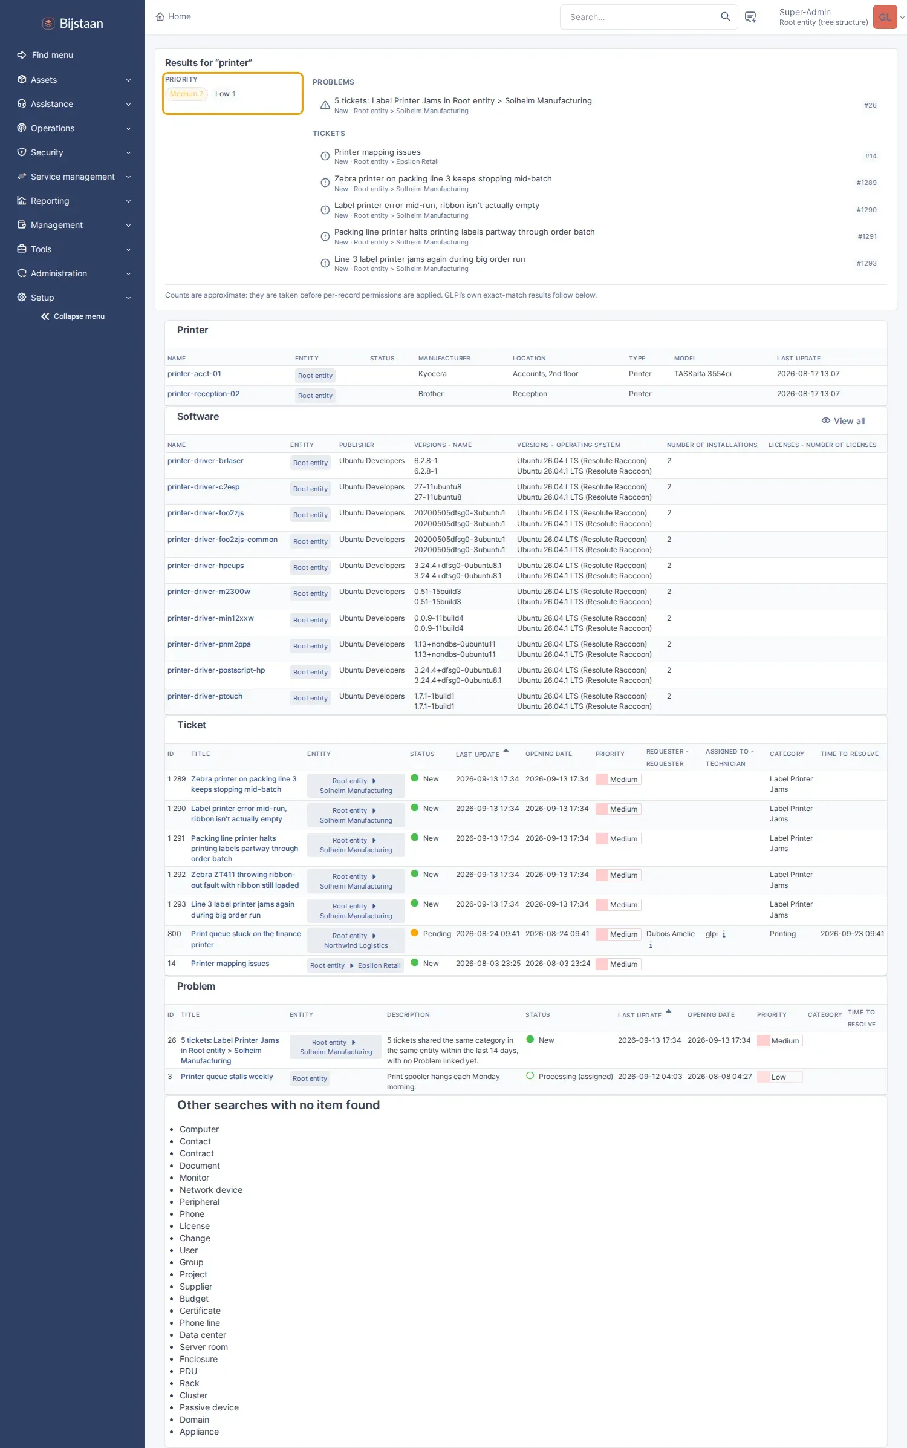The height and width of the screenshot is (1448, 907).
Task: Click the Assets cube icon in sidebar
Action: pos(22,79)
